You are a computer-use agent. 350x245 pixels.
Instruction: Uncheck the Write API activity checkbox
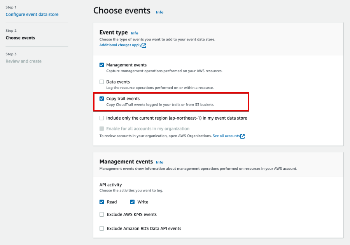coord(132,202)
